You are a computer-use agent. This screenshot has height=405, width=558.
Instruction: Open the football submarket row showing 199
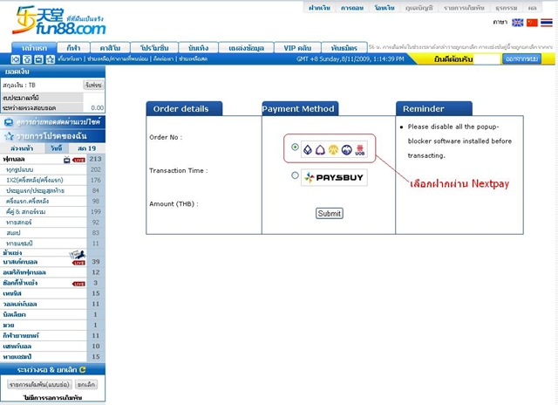coord(52,212)
